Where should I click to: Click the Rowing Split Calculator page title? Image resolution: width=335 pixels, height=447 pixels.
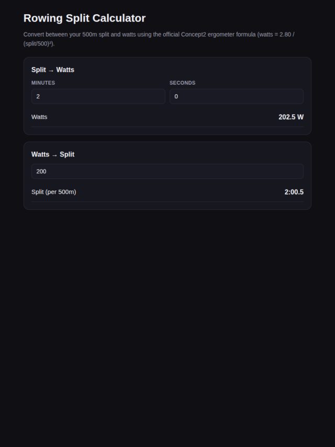point(84,18)
